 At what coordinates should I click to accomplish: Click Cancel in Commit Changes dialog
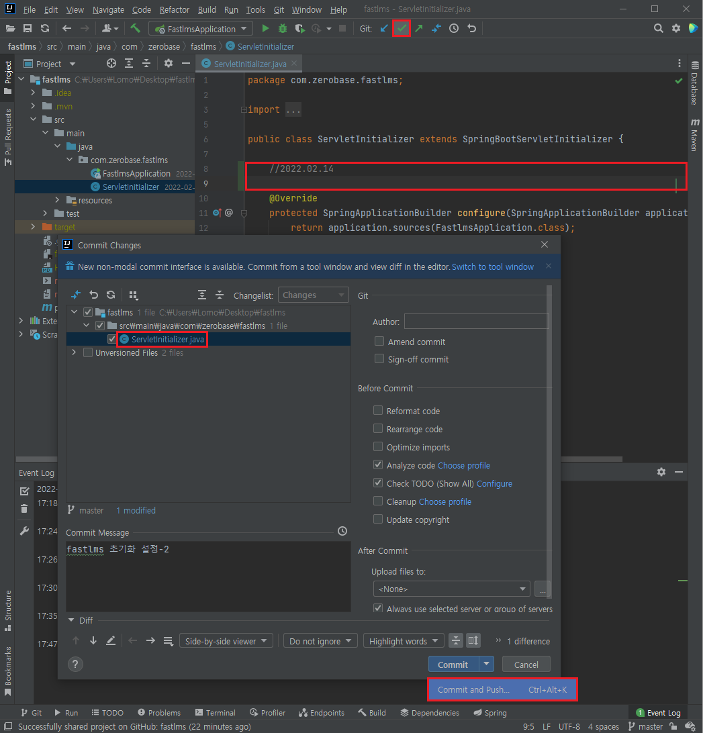click(526, 665)
